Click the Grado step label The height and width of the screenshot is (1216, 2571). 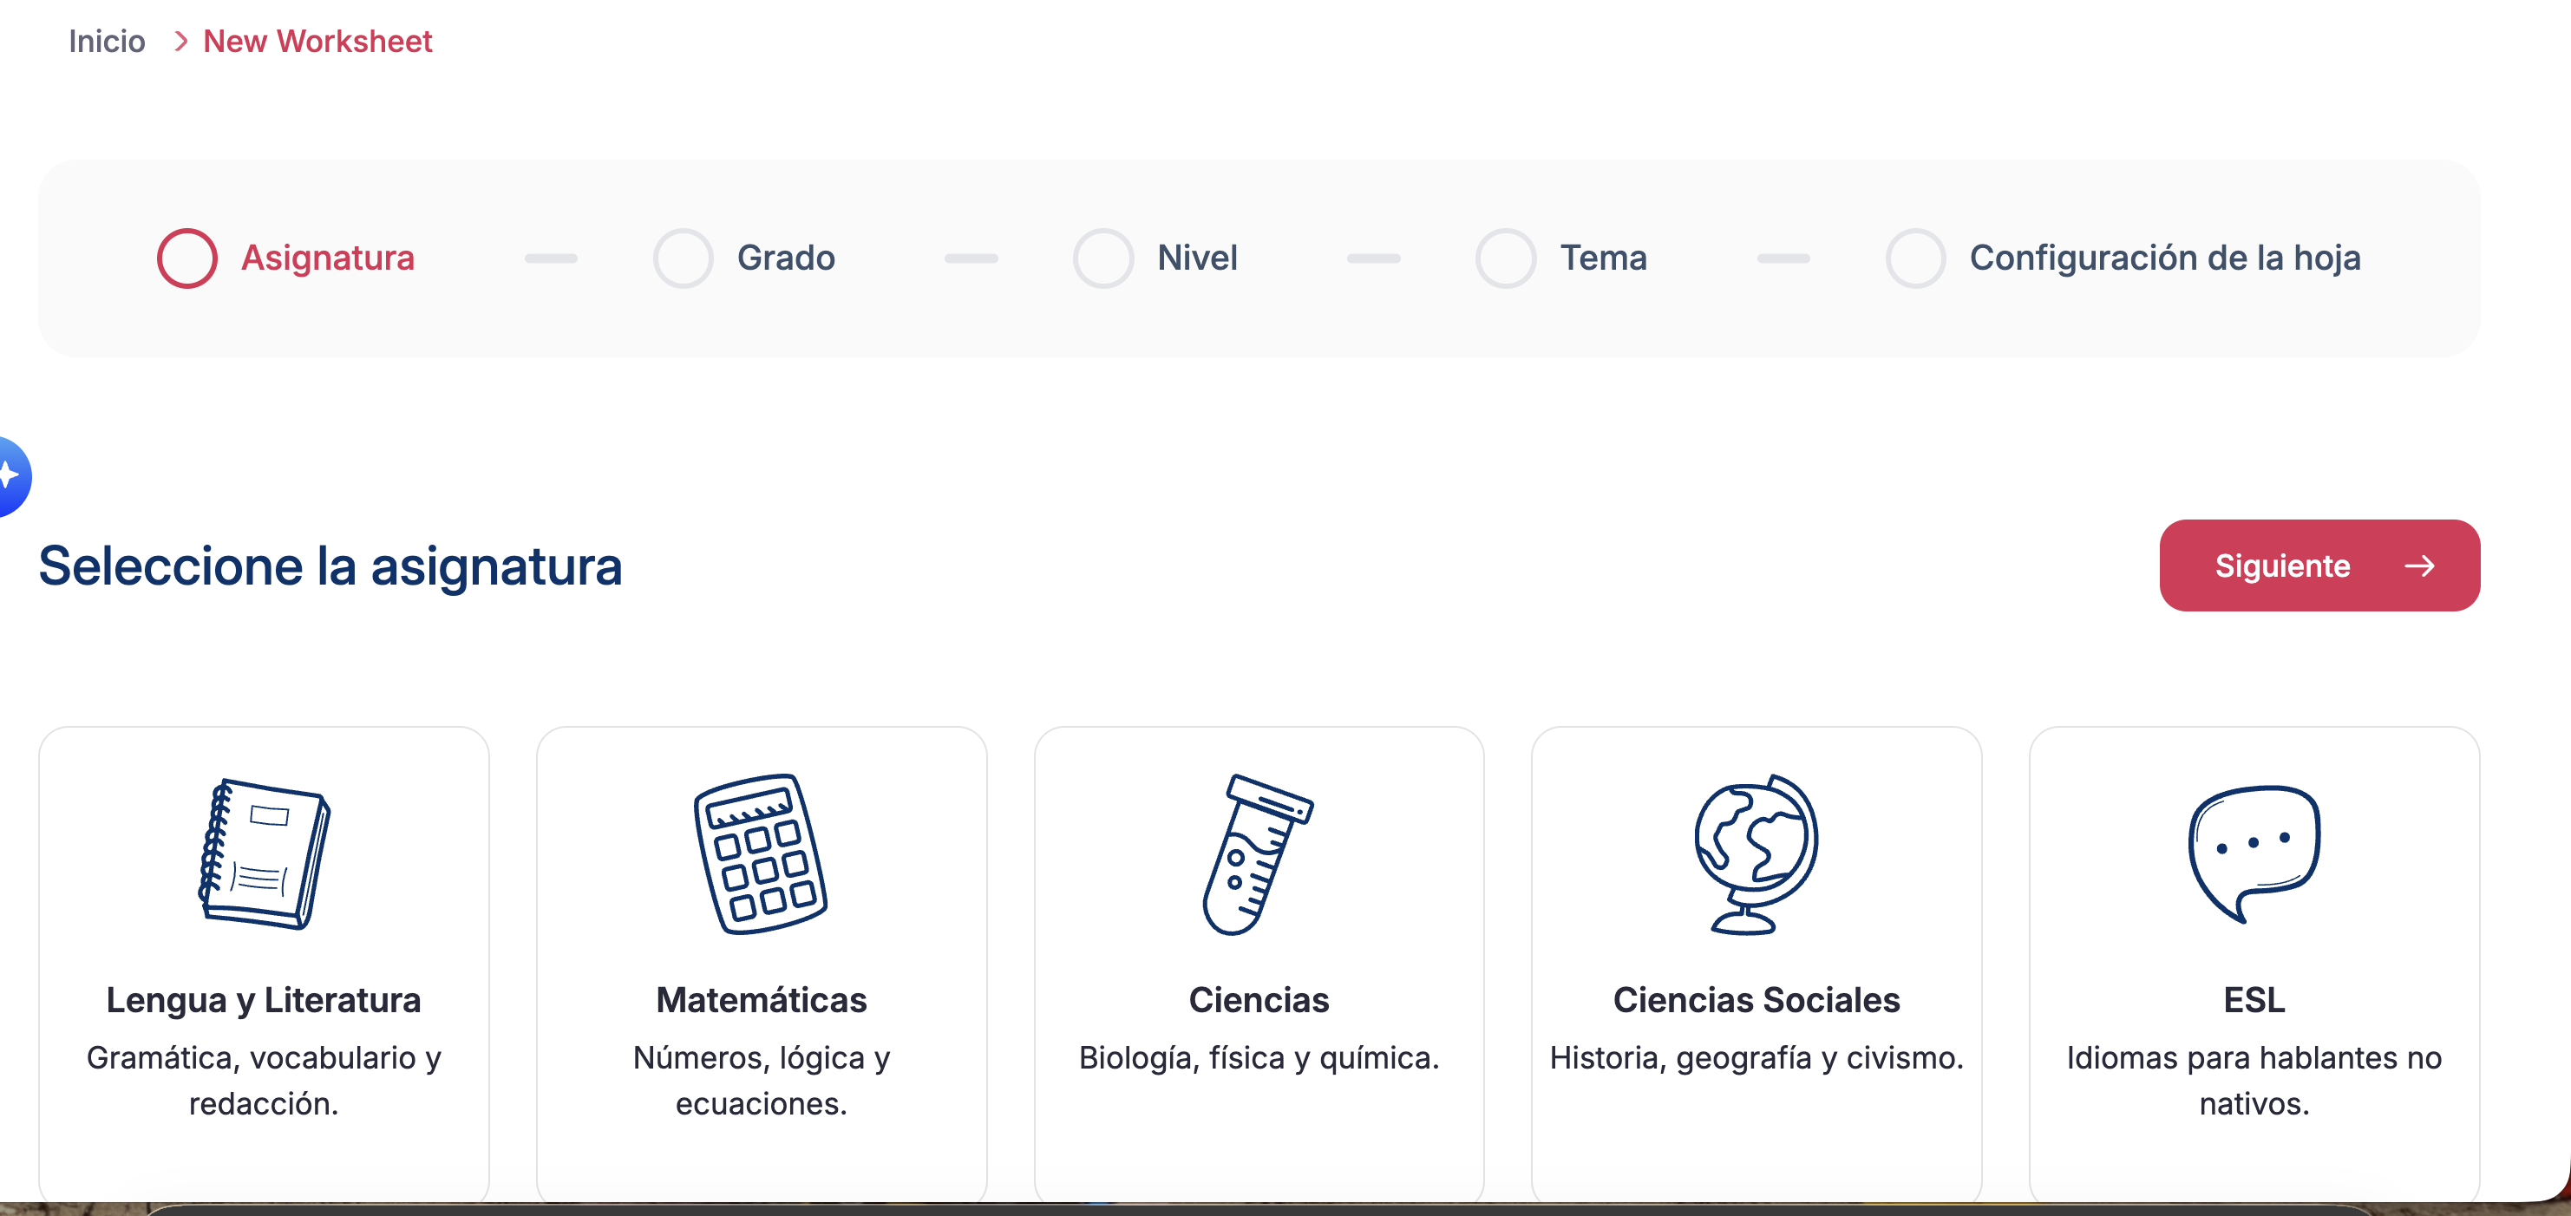(786, 258)
